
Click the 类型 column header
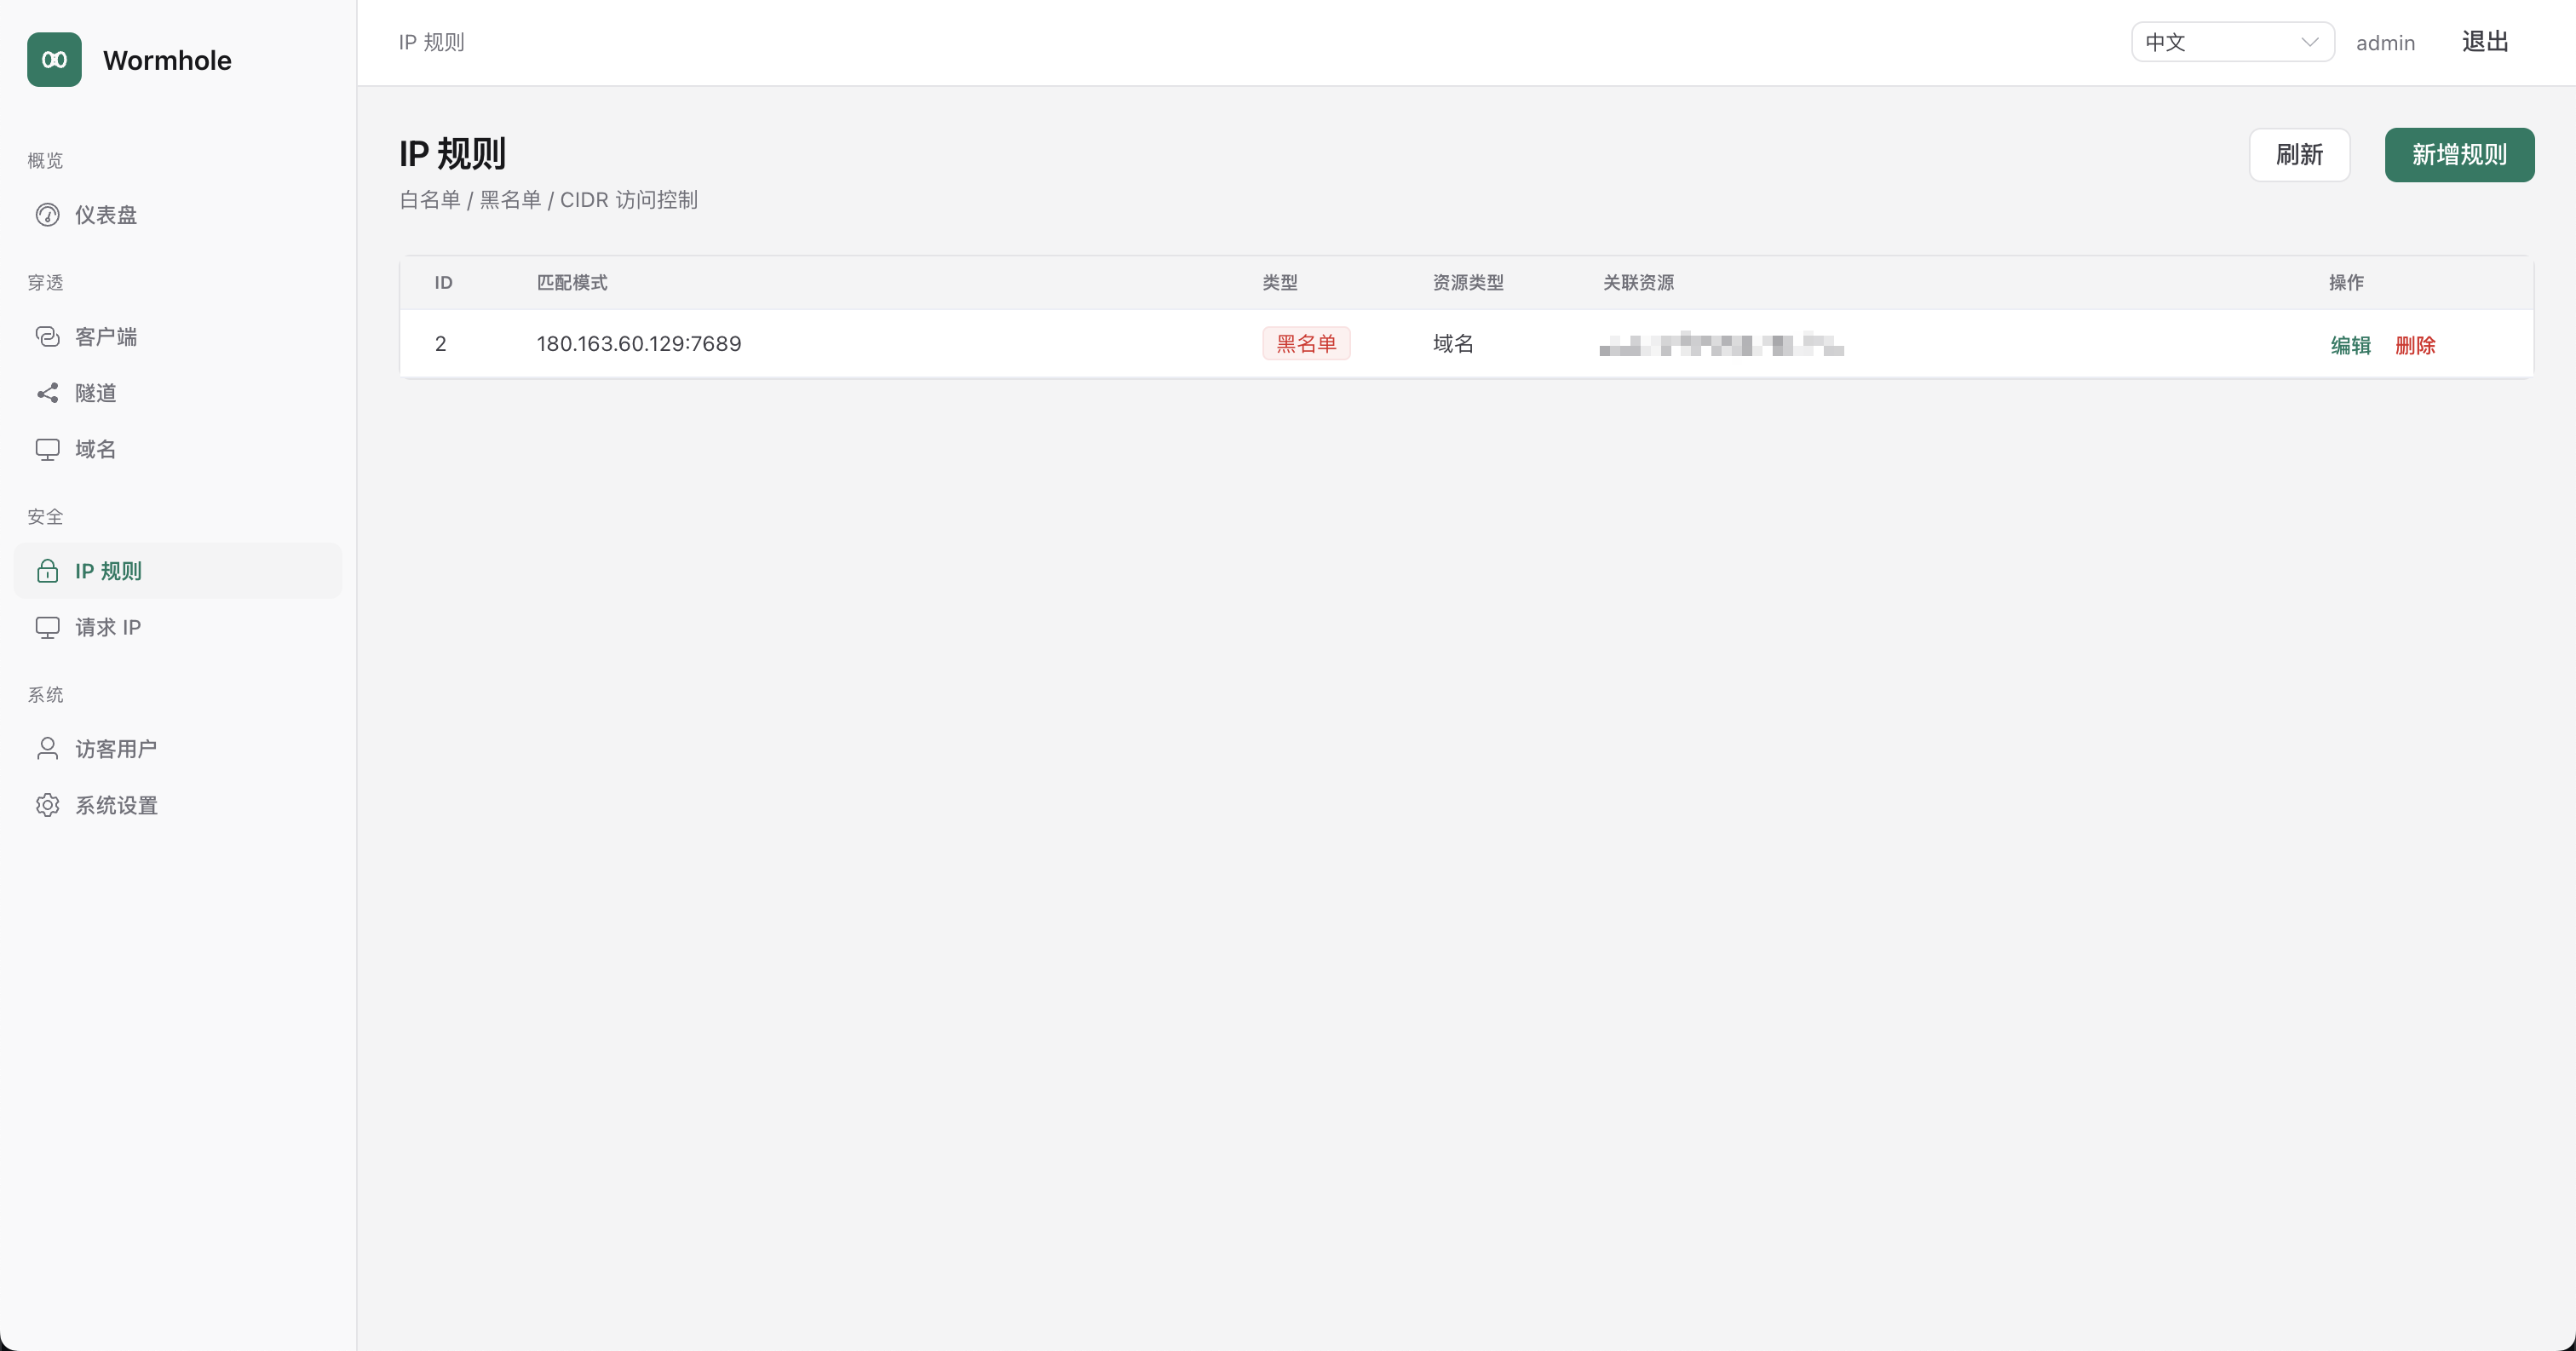[x=1280, y=282]
